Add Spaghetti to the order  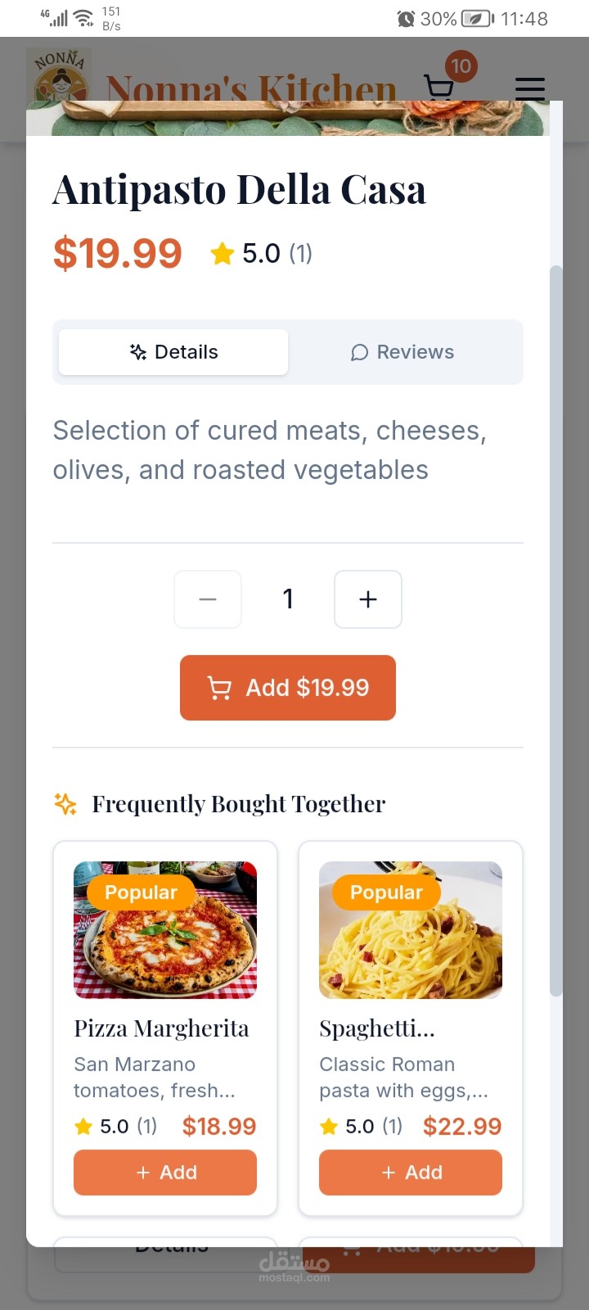(411, 1172)
